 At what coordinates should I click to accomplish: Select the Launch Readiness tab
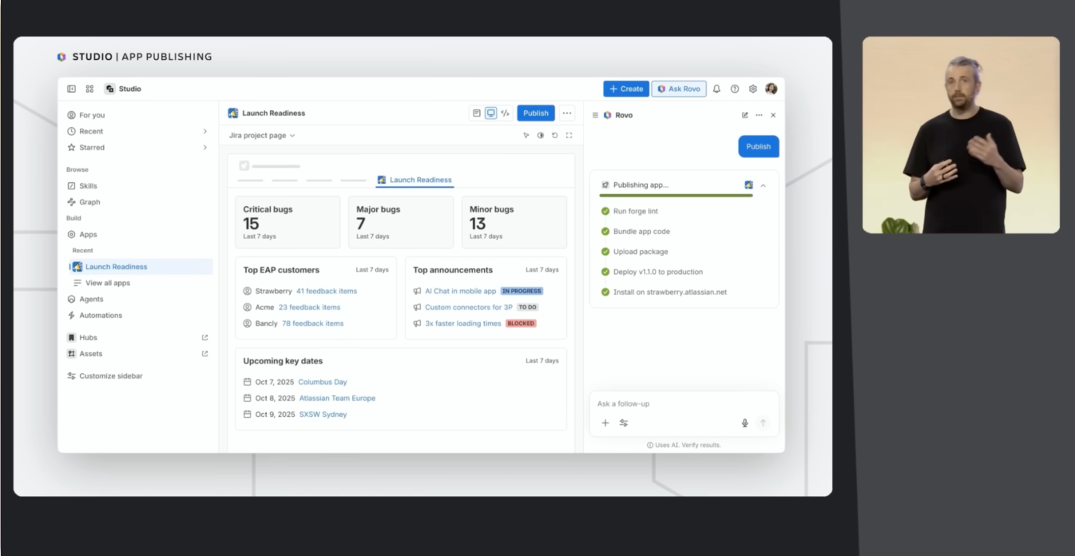(414, 180)
